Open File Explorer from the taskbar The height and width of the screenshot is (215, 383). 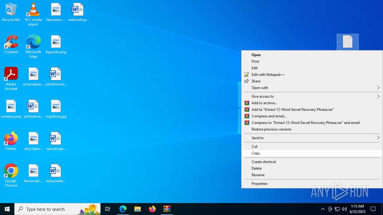(x=138, y=209)
